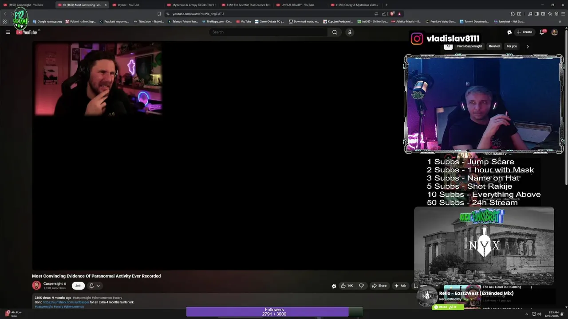The width and height of the screenshot is (568, 319).
Task: Open the bet365 bookmark
Action: [x=372, y=21]
